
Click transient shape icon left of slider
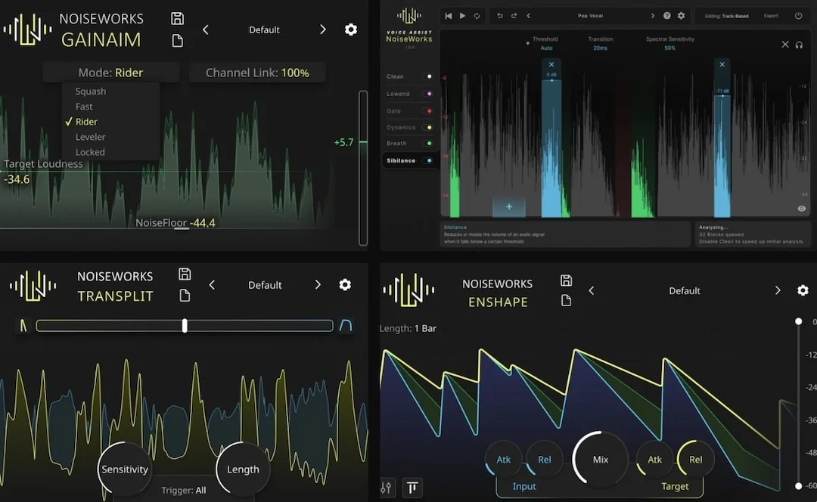pyautogui.click(x=23, y=325)
